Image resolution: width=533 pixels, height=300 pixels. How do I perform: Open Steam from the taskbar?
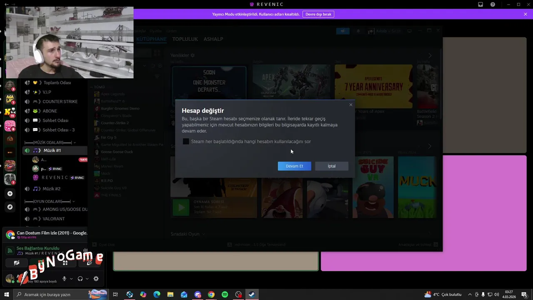(252, 295)
